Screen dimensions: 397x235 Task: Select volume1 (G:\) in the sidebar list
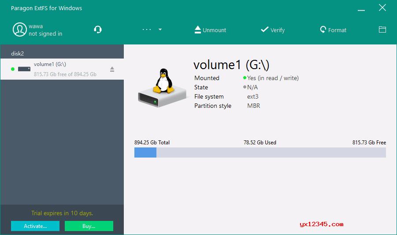(x=62, y=69)
